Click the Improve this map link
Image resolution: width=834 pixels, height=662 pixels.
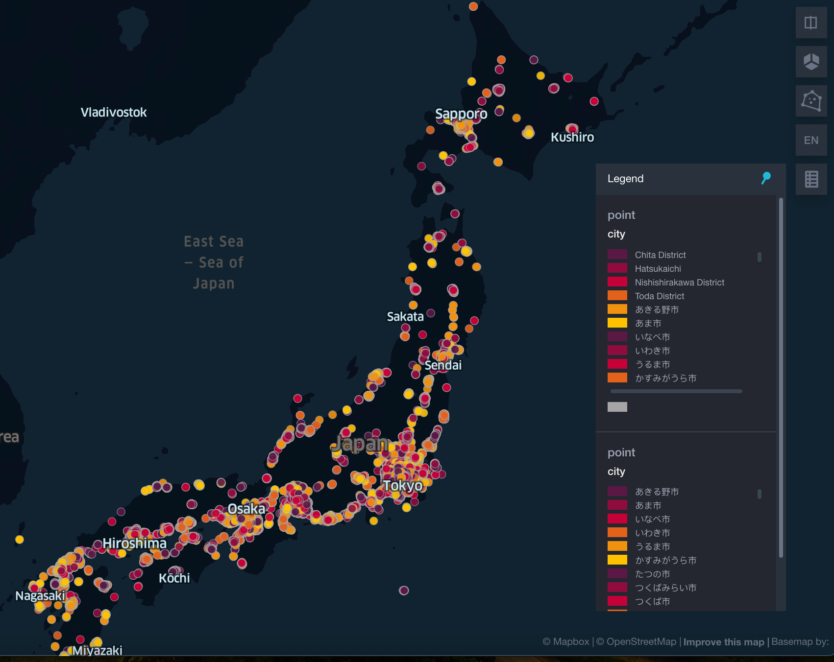pos(724,642)
